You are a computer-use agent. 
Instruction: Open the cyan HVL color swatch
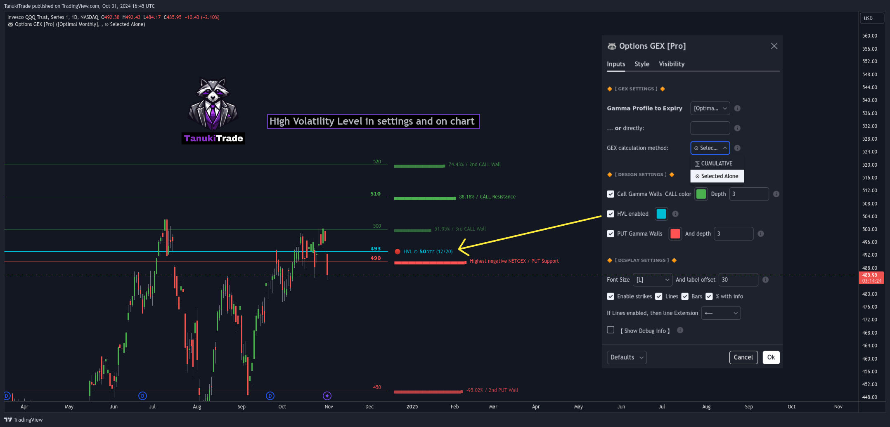(x=661, y=214)
